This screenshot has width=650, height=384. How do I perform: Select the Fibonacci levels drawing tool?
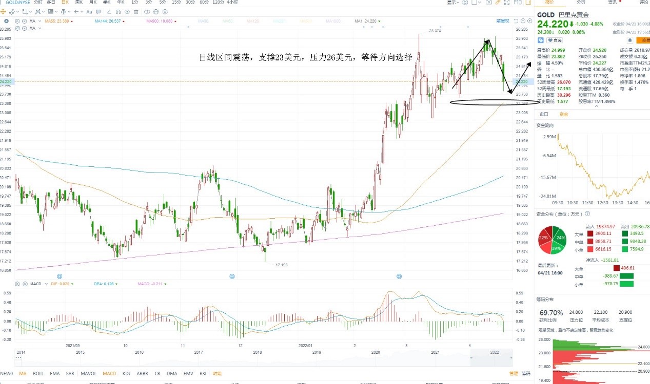pyautogui.click(x=50, y=12)
